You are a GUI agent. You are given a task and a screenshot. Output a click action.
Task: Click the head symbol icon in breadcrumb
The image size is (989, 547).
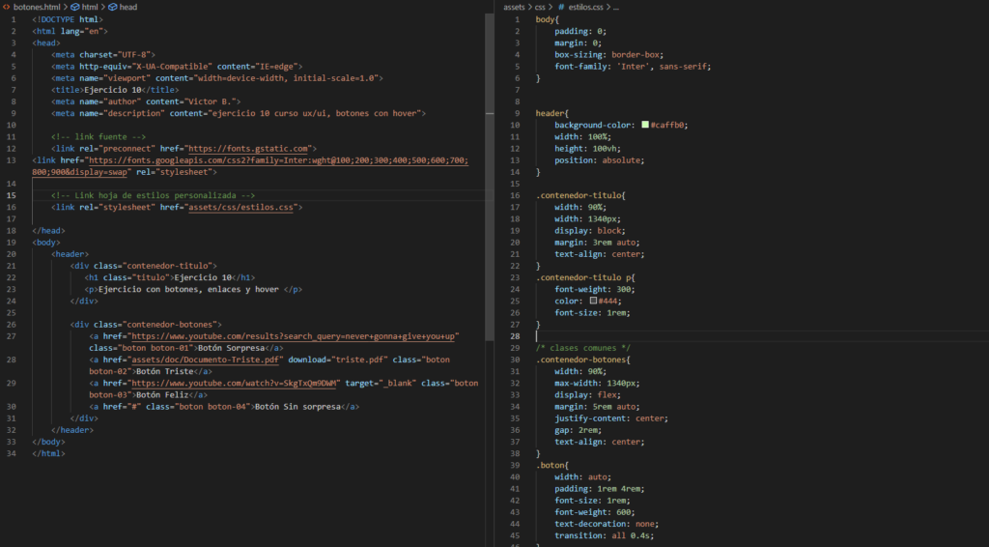pos(113,7)
